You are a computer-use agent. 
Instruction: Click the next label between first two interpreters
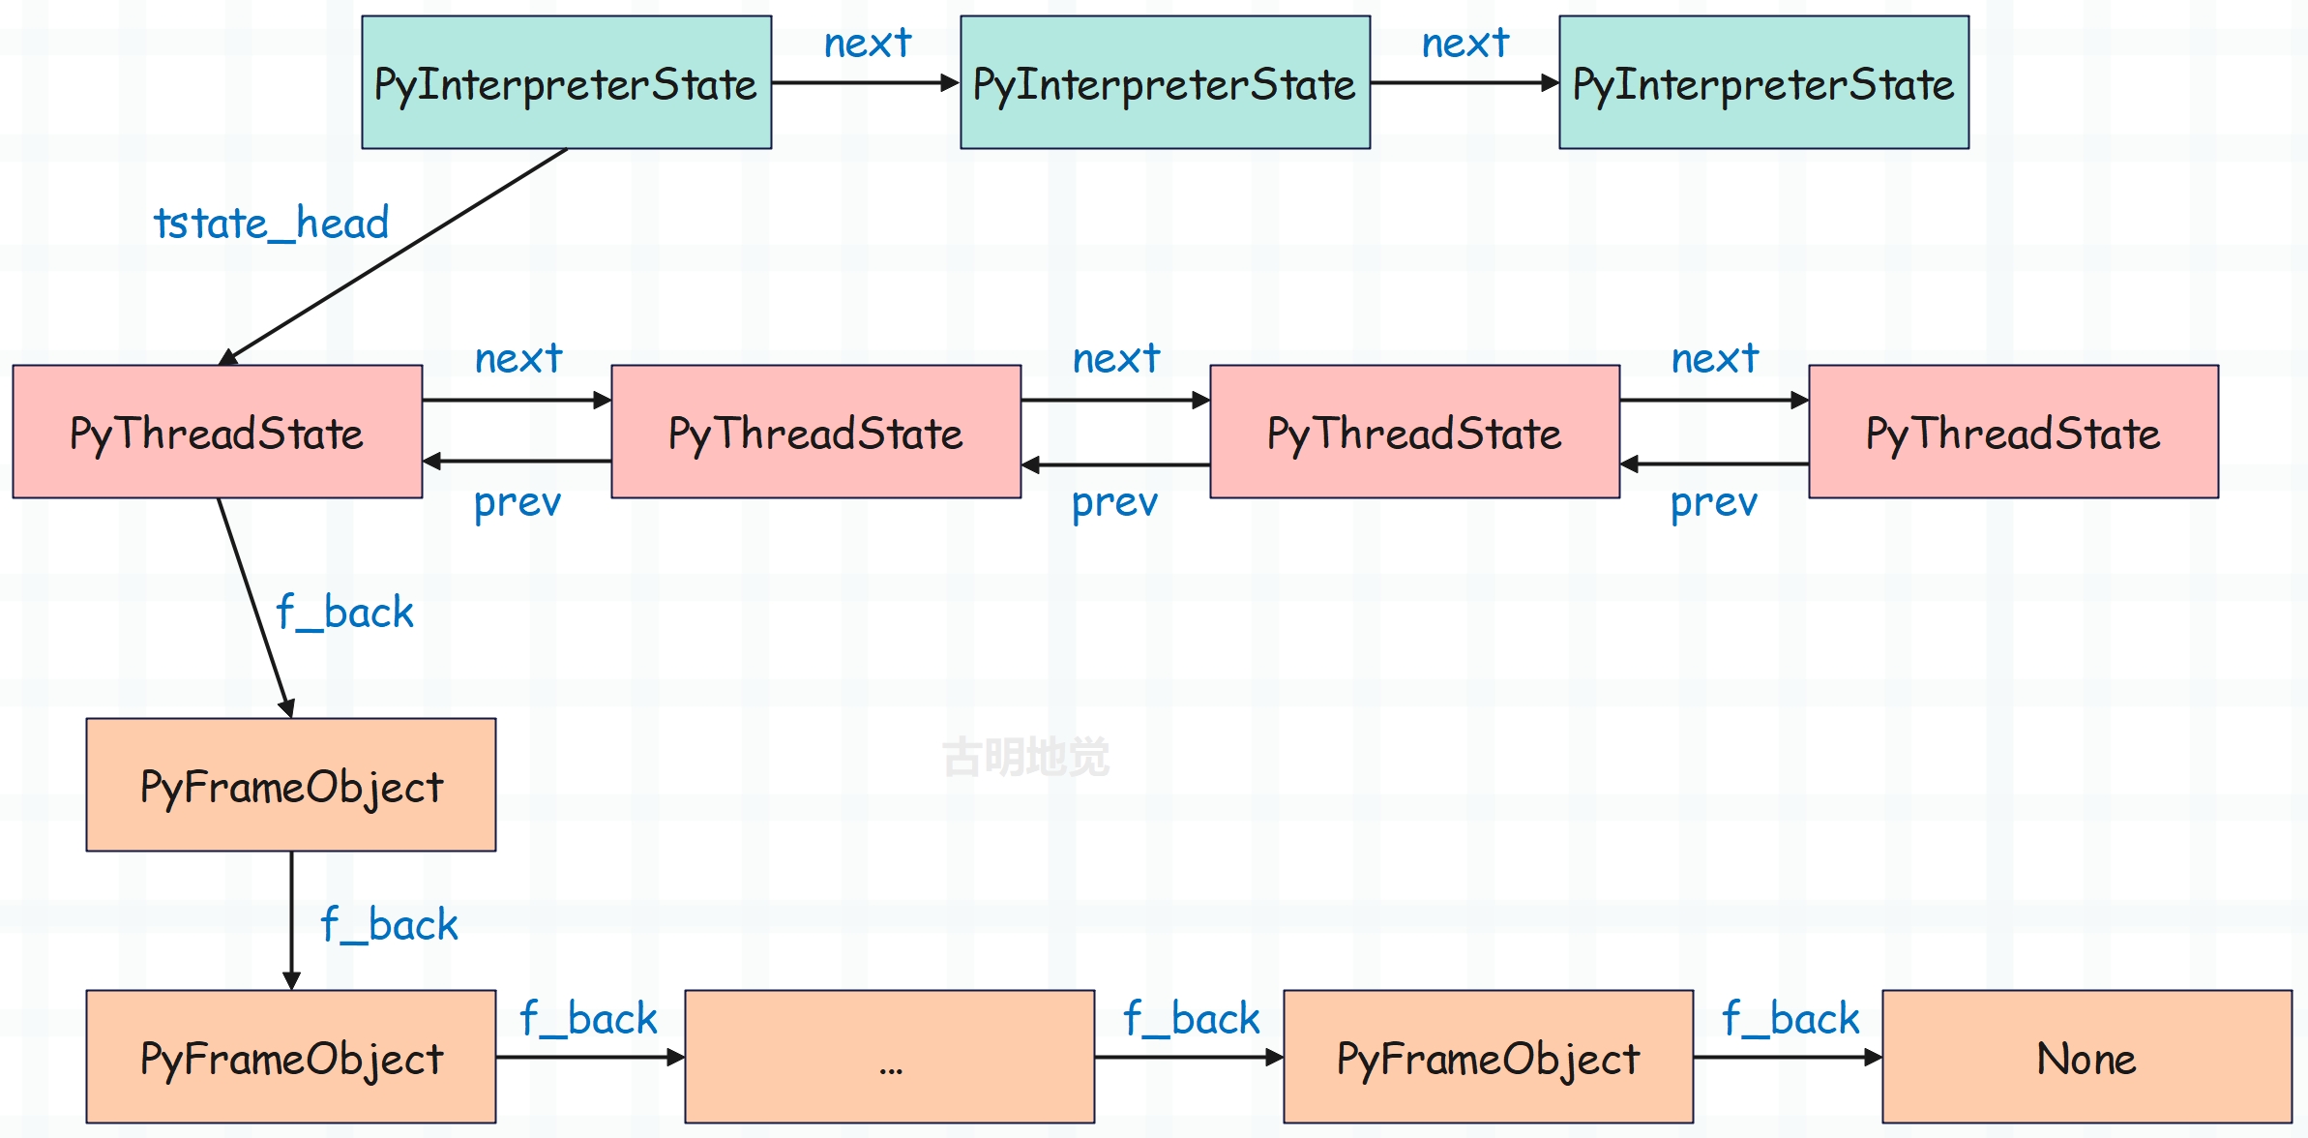pyautogui.click(x=868, y=44)
